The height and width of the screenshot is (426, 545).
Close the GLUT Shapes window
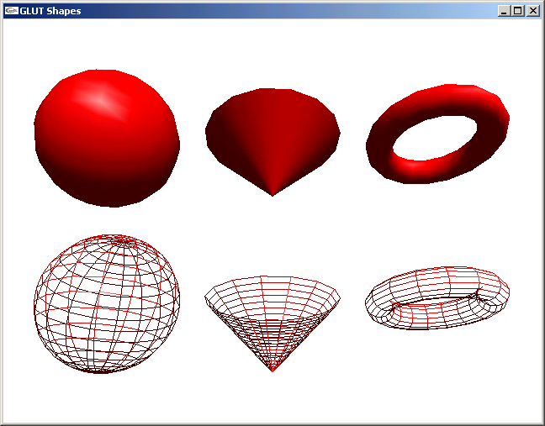tap(532, 11)
